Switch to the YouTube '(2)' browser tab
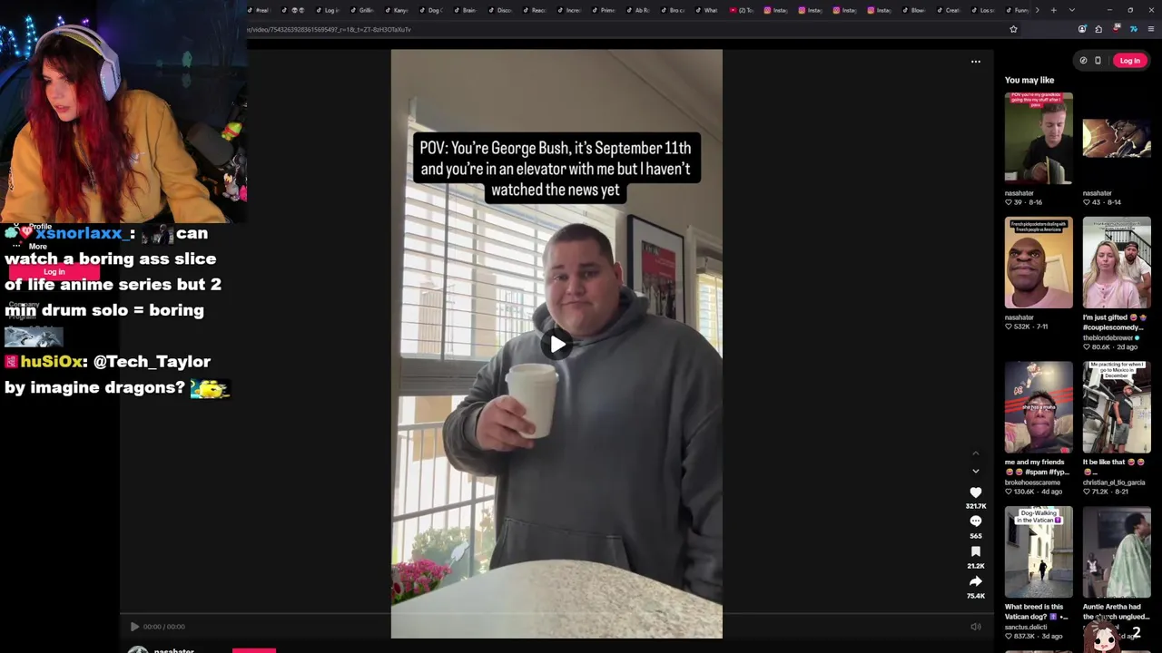The width and height of the screenshot is (1162, 653). [743, 10]
